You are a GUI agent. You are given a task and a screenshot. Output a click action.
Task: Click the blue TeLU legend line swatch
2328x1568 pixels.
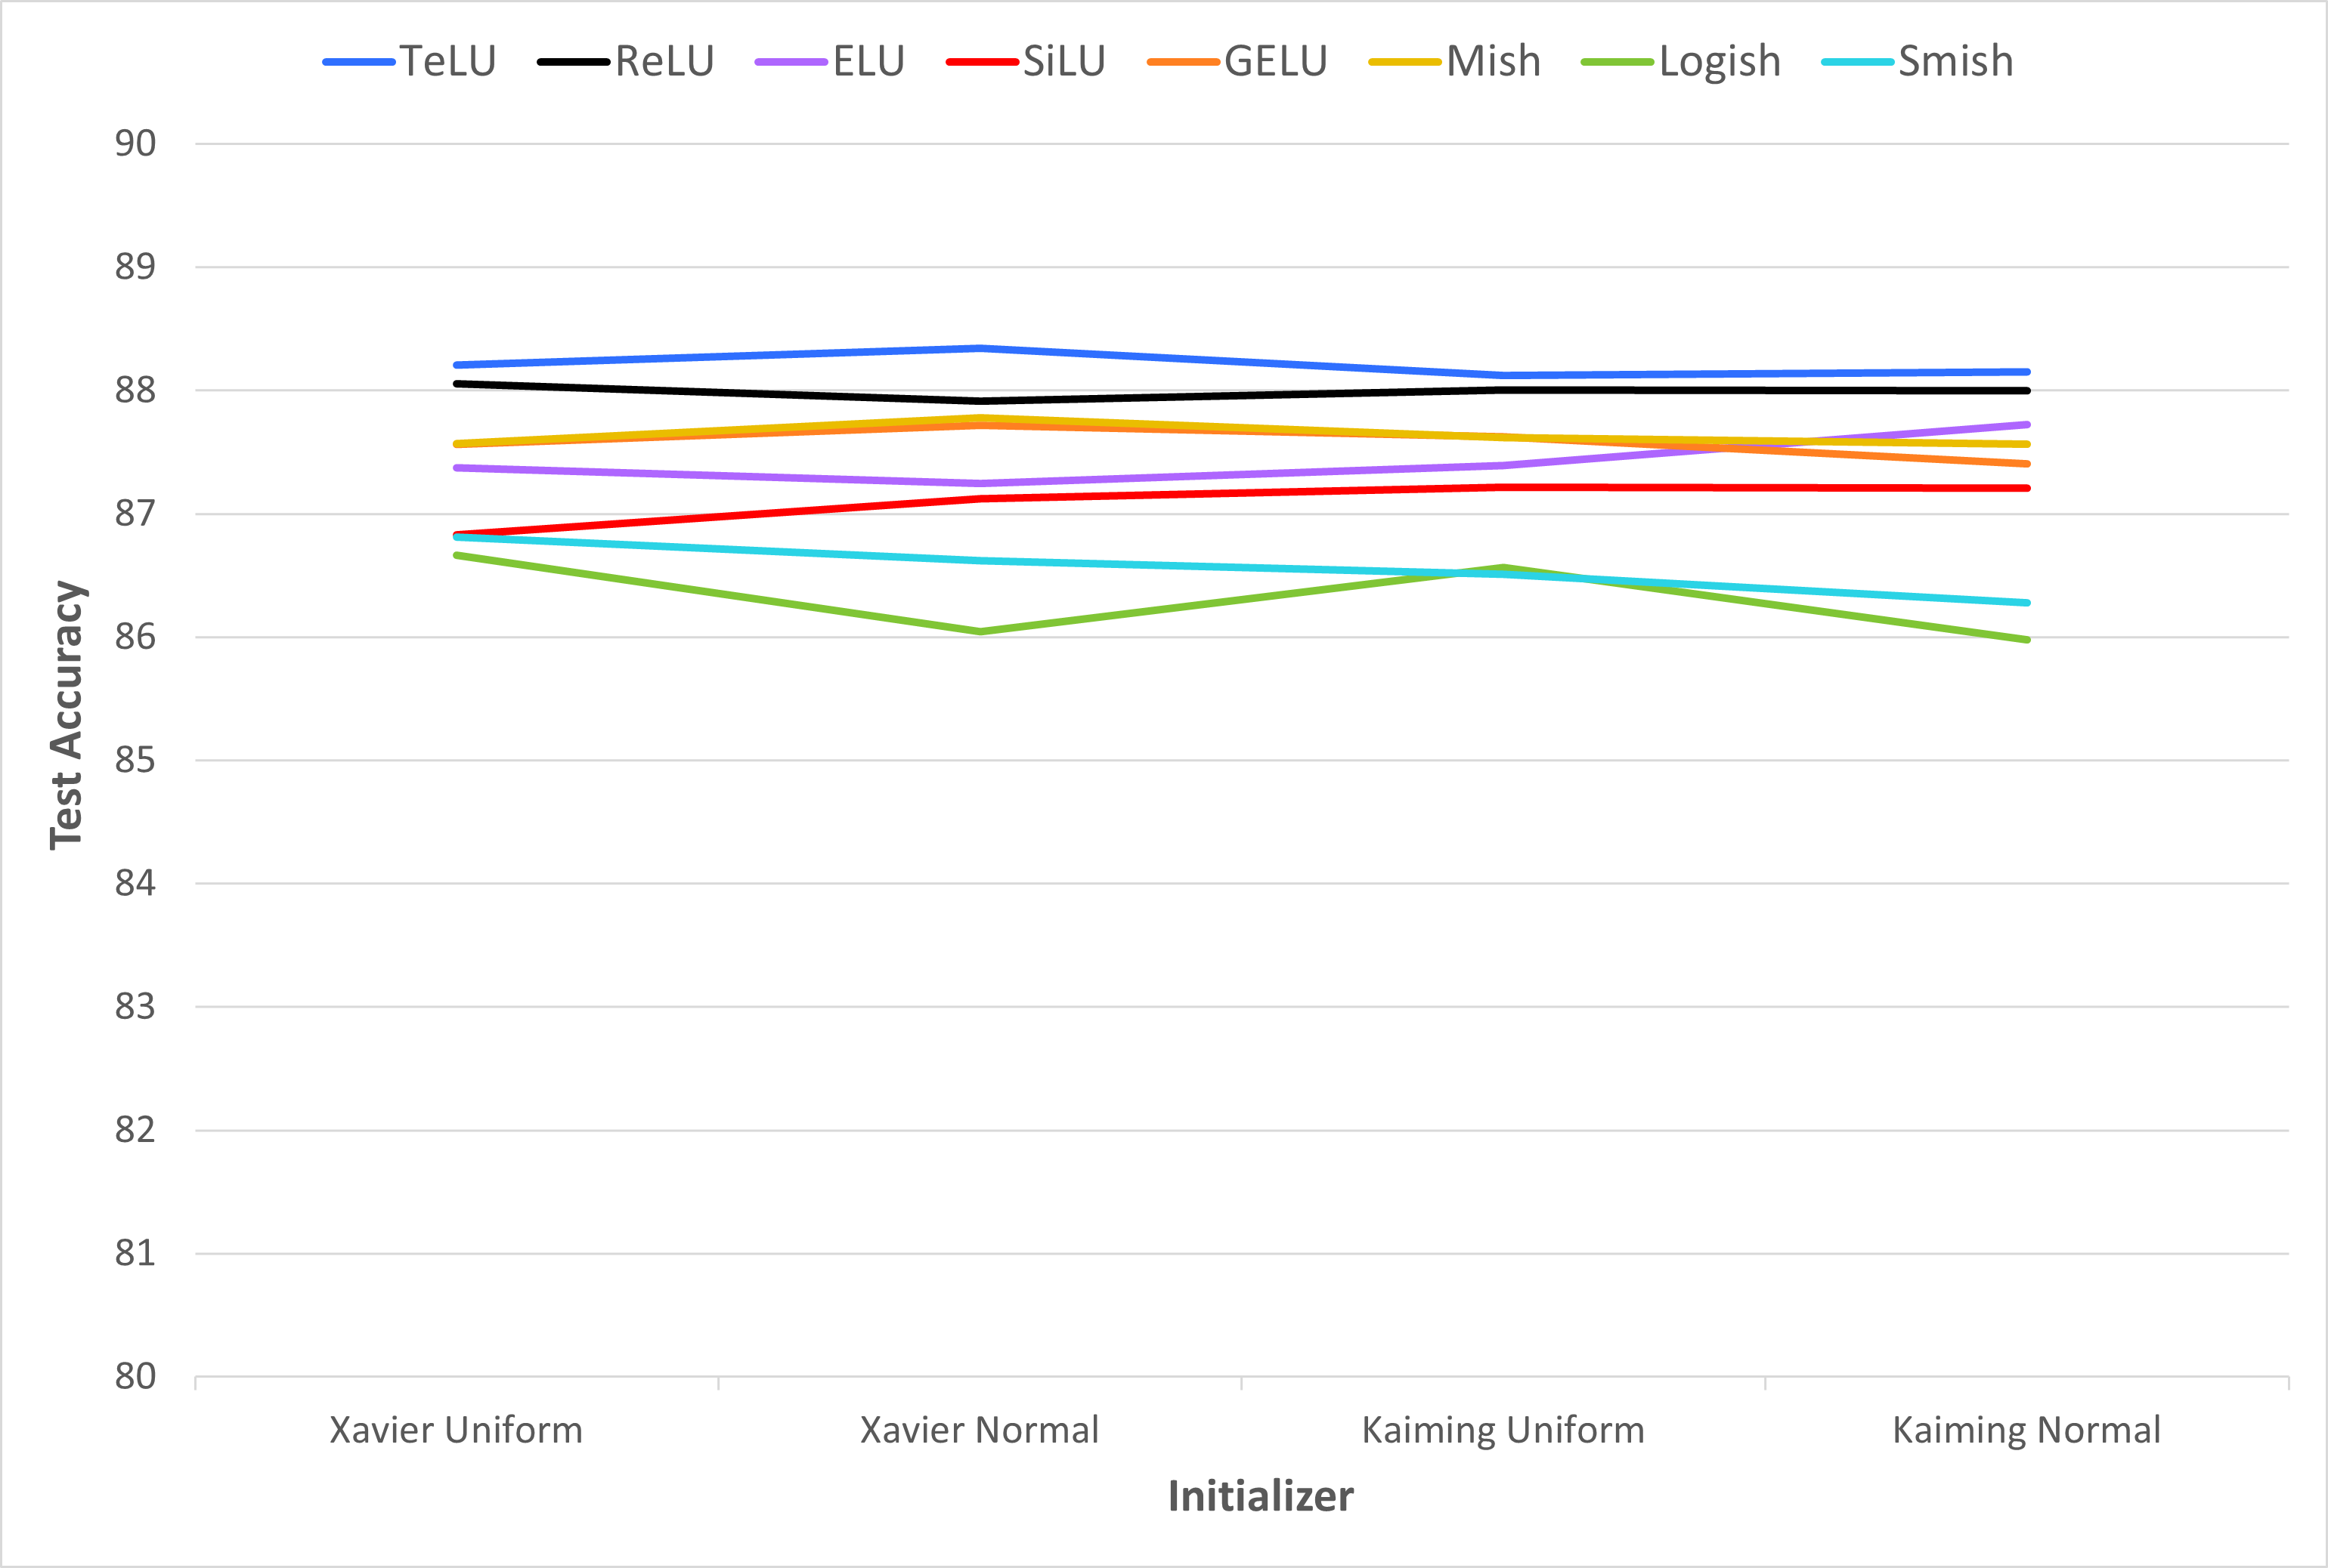359,62
